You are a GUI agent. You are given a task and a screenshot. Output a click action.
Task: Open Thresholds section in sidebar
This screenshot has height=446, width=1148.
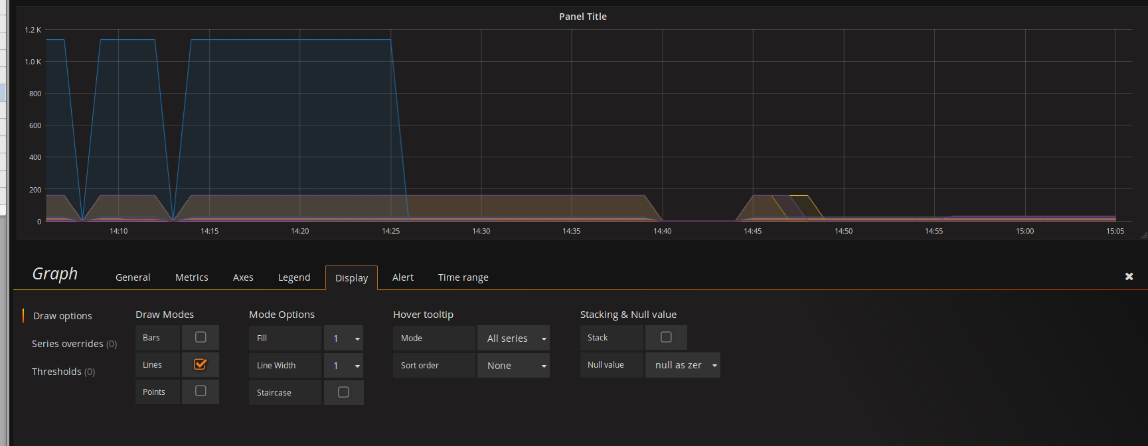pyautogui.click(x=63, y=372)
